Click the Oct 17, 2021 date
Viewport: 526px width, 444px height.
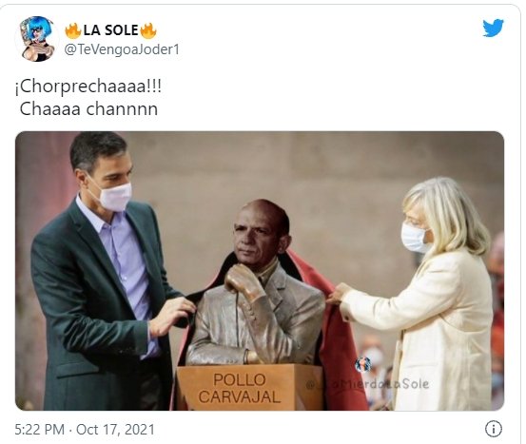pos(115,430)
